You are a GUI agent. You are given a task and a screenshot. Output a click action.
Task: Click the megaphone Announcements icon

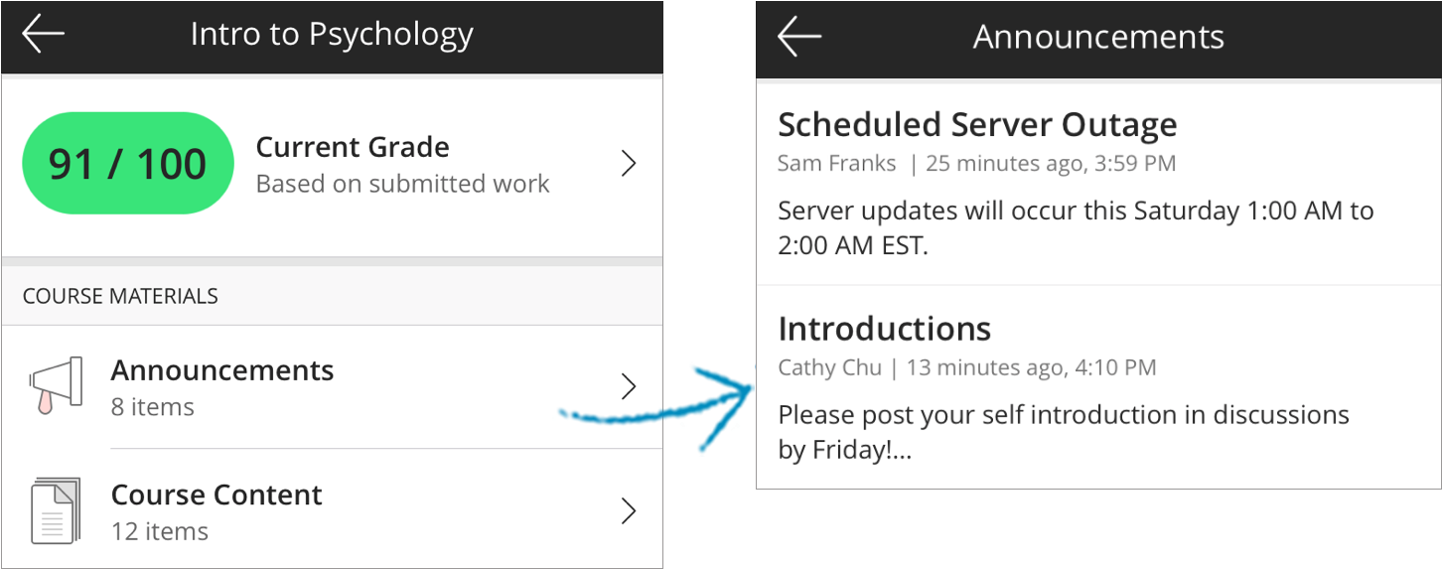56,385
